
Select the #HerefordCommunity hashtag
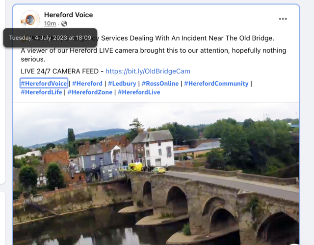(216, 83)
